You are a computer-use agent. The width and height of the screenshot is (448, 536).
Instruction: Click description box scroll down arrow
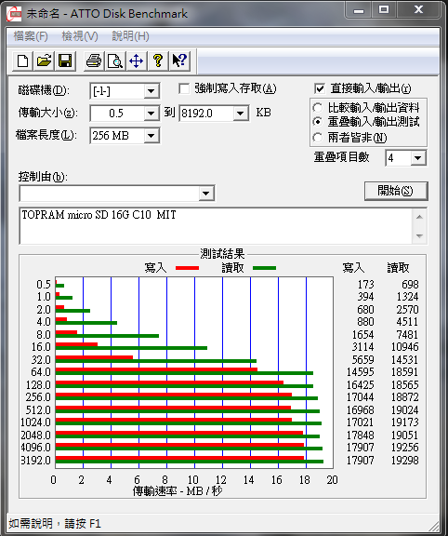coord(420,235)
